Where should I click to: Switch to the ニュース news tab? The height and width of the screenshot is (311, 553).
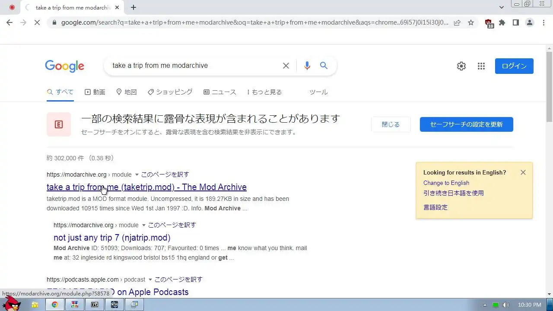(x=220, y=92)
